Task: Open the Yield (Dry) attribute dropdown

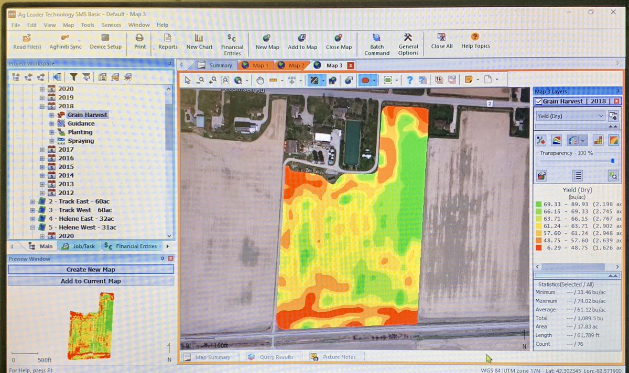Action: pos(570,116)
